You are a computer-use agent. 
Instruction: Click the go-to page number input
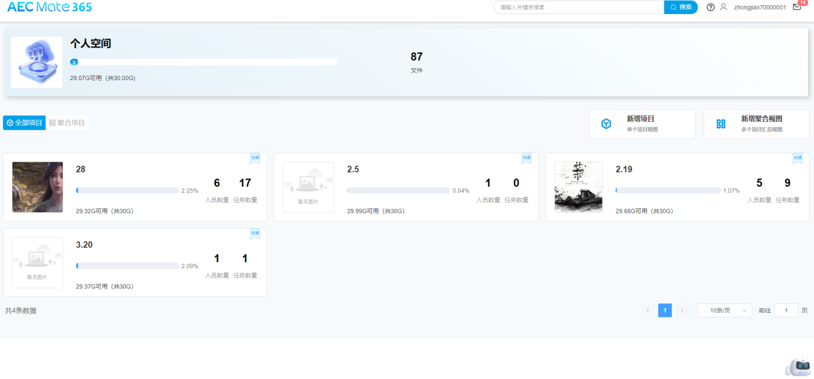point(786,310)
